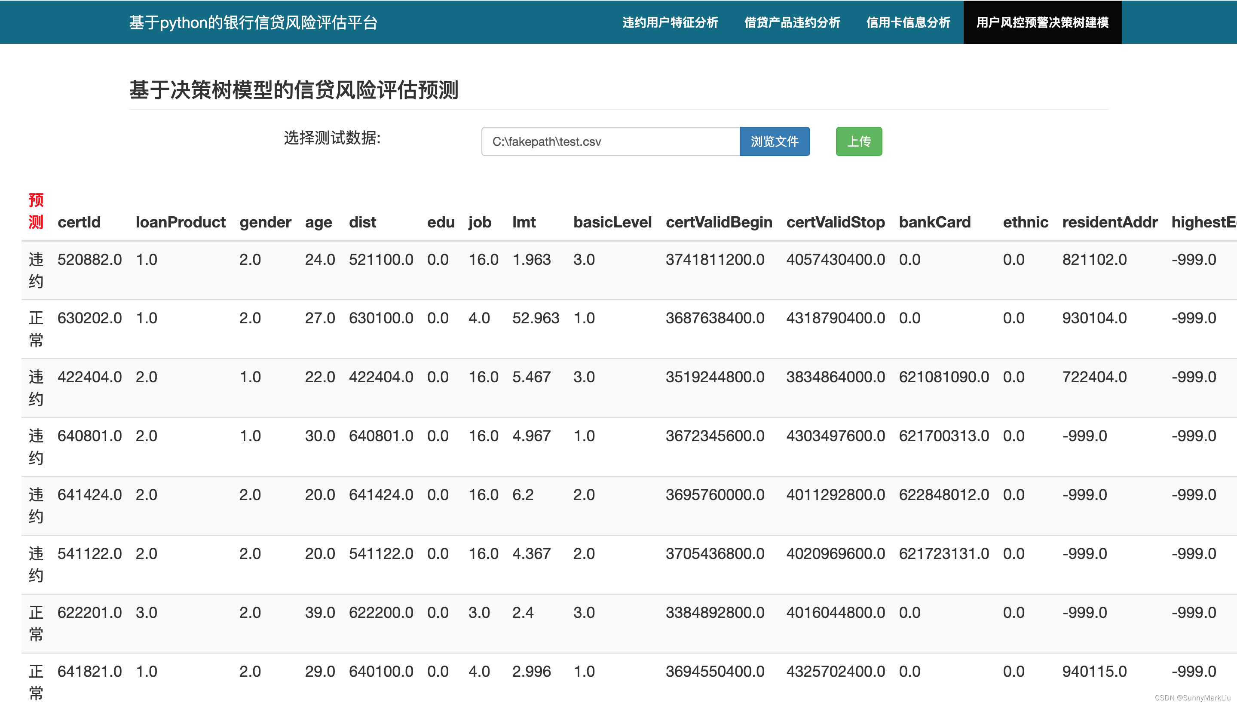Click the test.csv file path field

point(610,141)
